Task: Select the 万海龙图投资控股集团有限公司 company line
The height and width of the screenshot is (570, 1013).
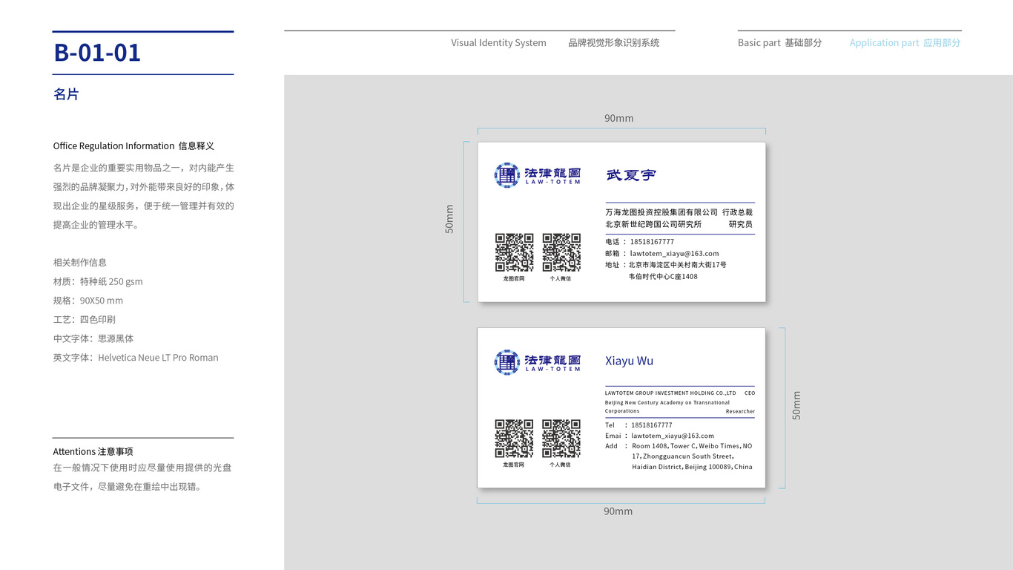Action: (661, 212)
